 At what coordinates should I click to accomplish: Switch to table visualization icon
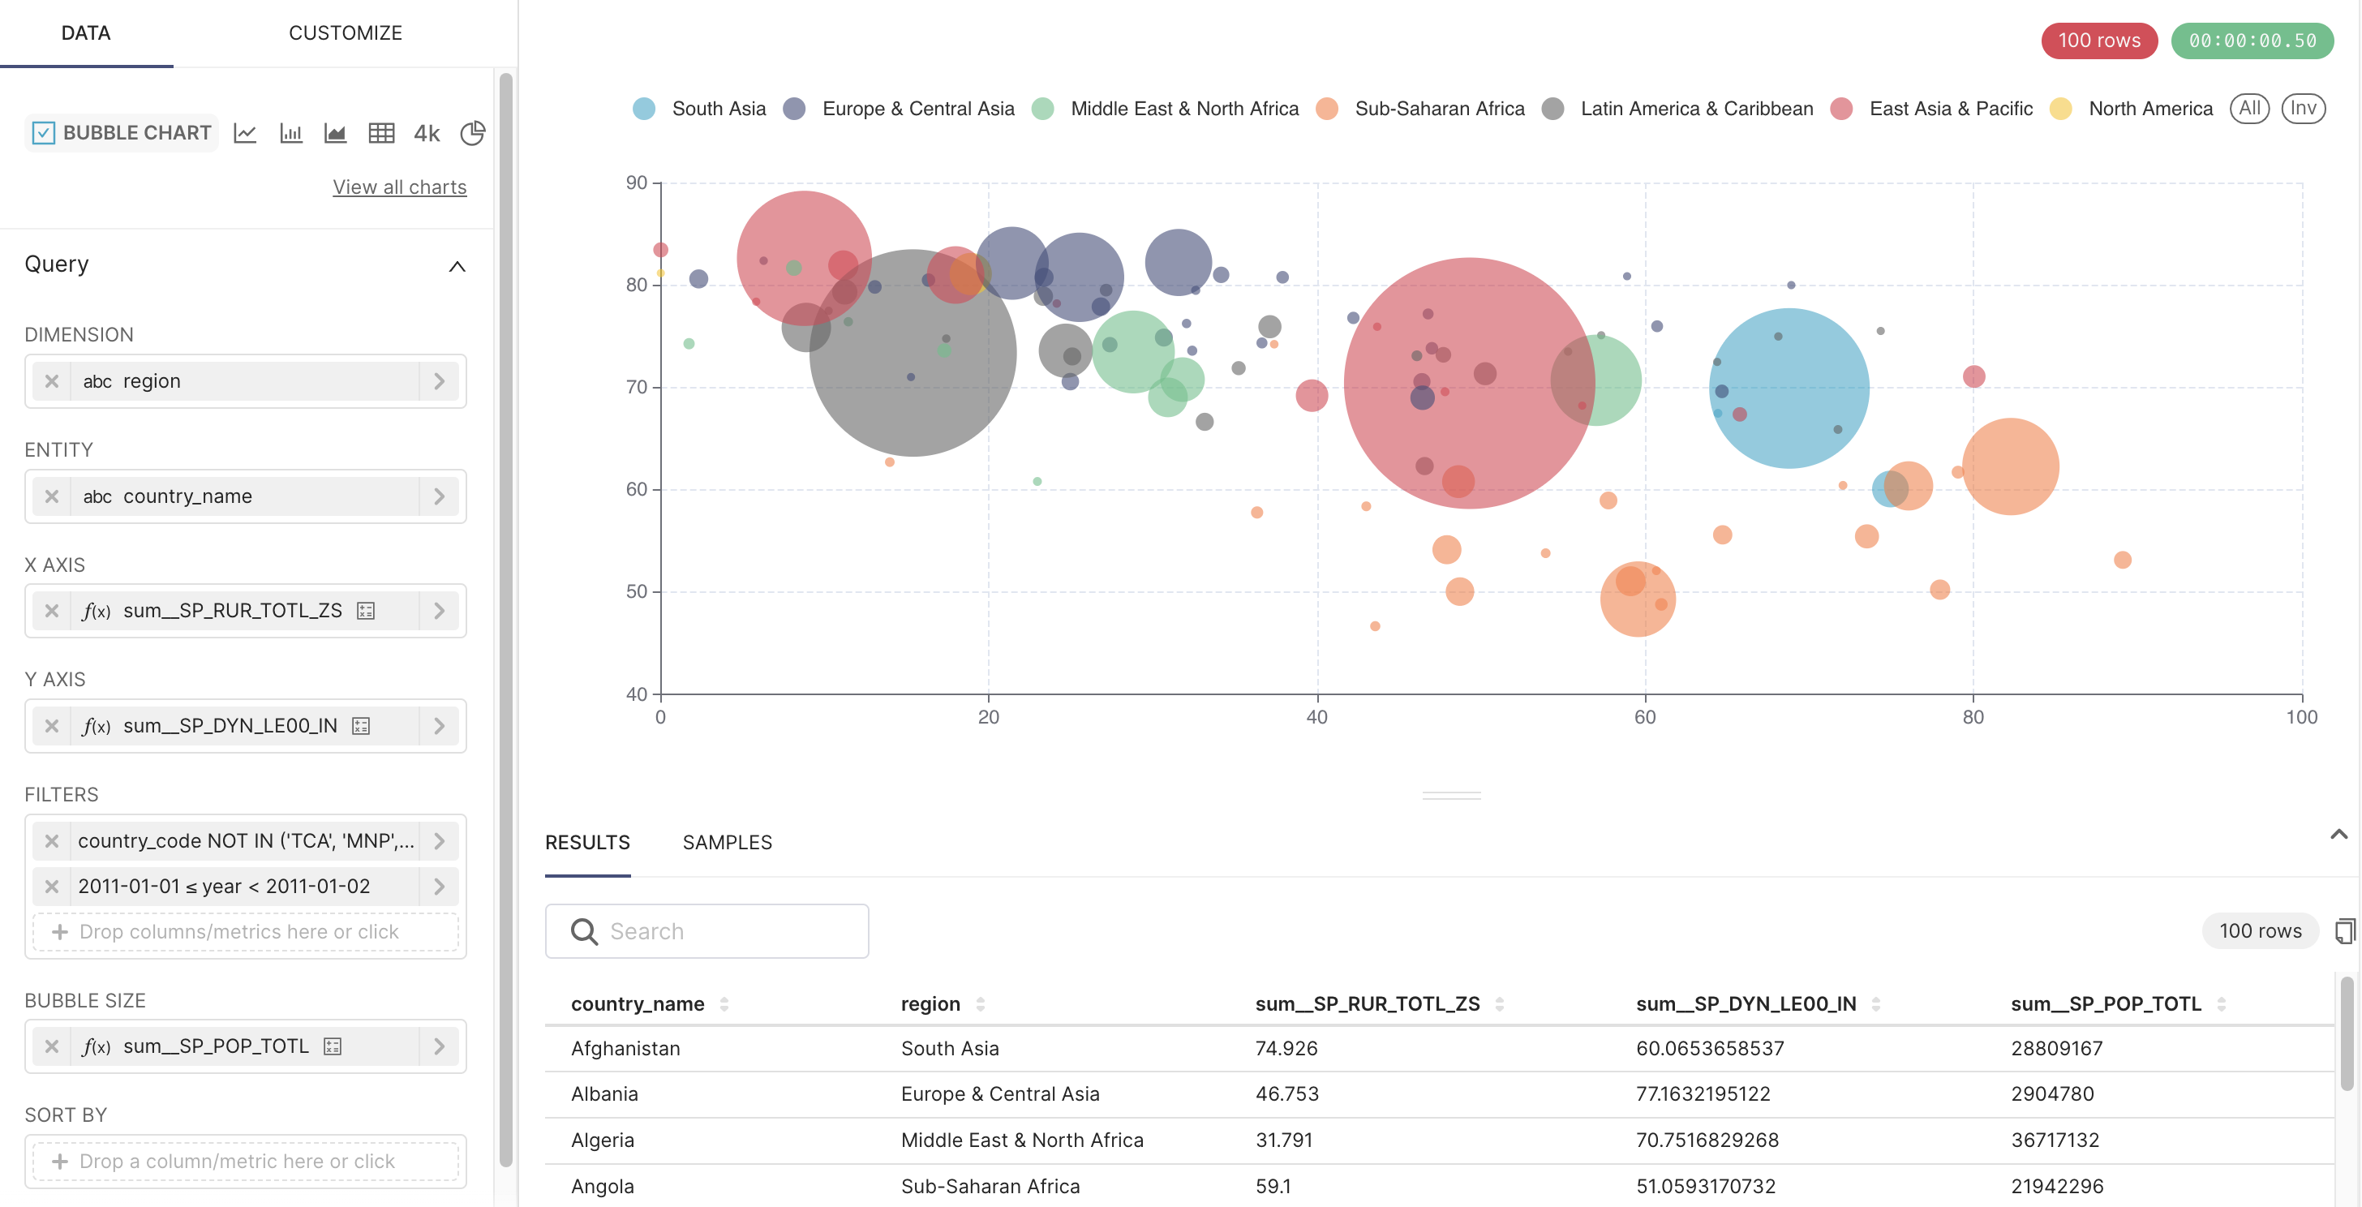pos(381,133)
